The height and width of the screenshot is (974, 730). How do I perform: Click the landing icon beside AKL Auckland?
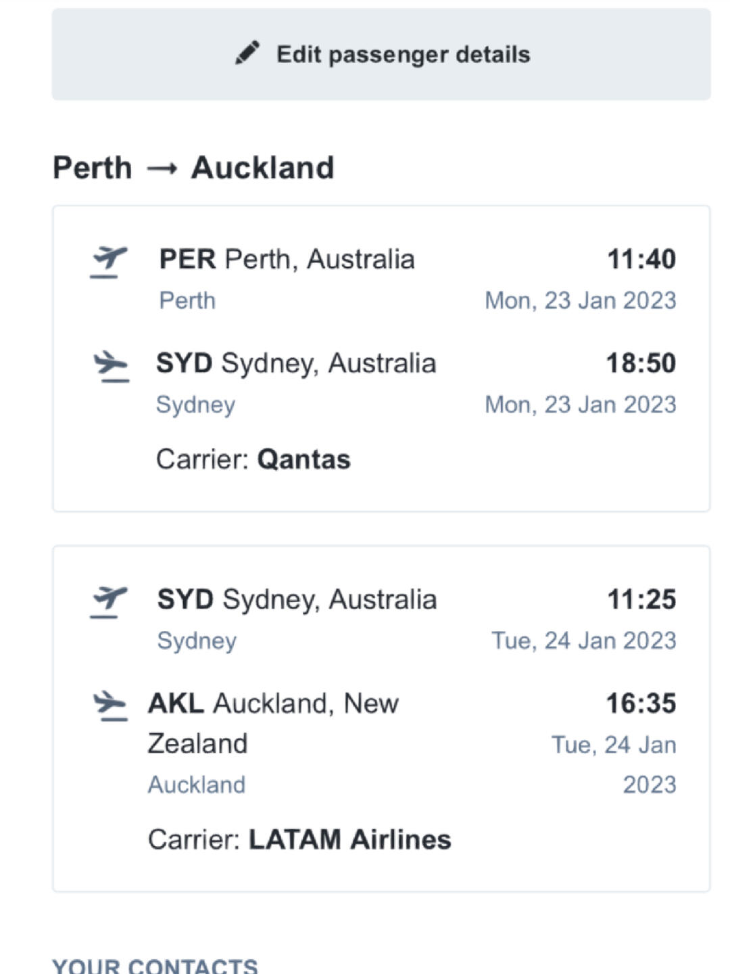pos(110,705)
